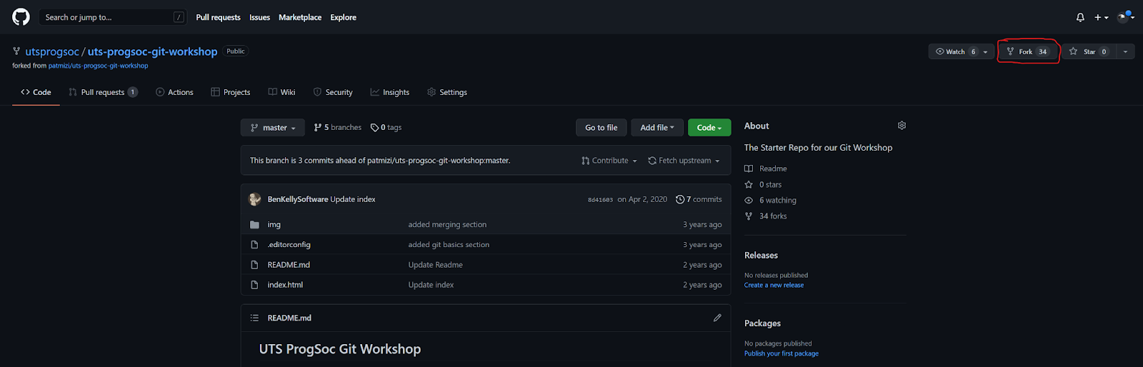Open the Fetch upstream dropdown
This screenshot has width=1143, height=367.
[x=684, y=161]
